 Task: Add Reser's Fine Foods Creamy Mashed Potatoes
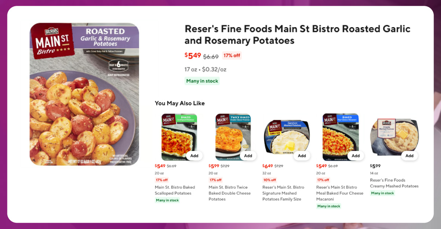(409, 155)
